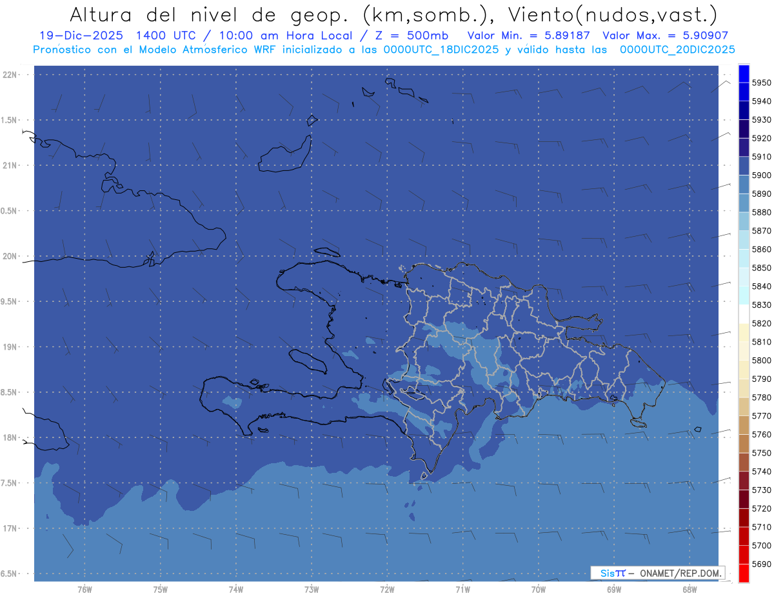Click the '72W' longitude axis label
The width and height of the screenshot is (774, 598).
387,589
